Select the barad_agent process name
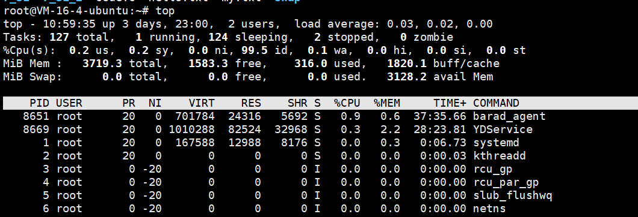 click(509, 116)
